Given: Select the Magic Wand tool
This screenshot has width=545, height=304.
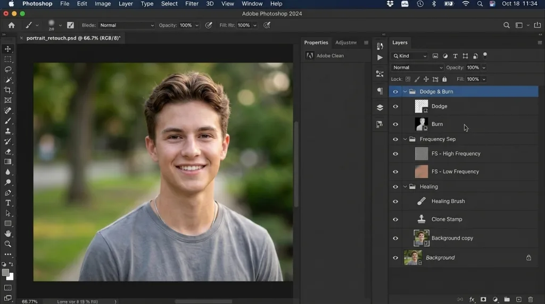Looking at the screenshot, I should (7, 80).
